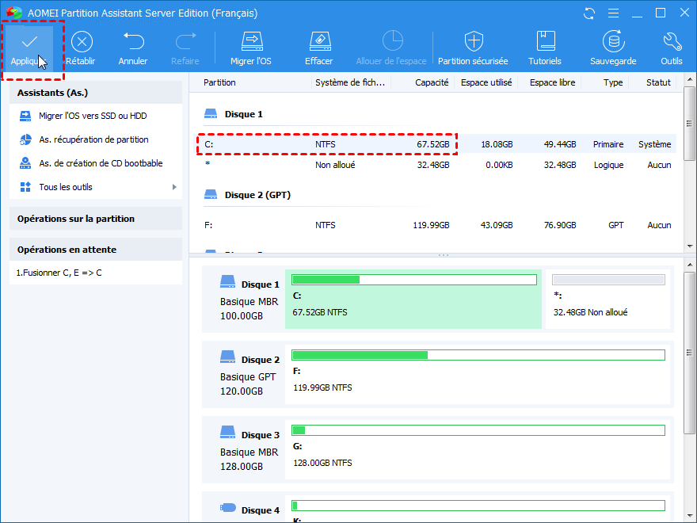Collapse the Opérations en attente section header
This screenshot has width=697, height=523.
point(96,250)
